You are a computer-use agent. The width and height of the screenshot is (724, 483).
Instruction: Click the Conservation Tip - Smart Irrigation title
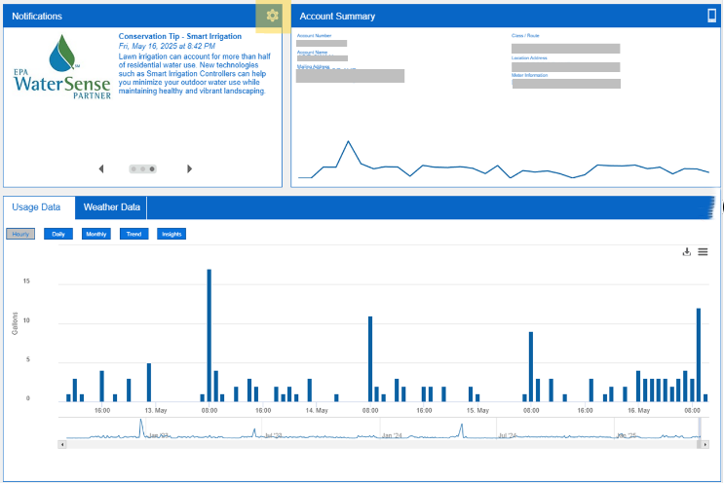179,36
